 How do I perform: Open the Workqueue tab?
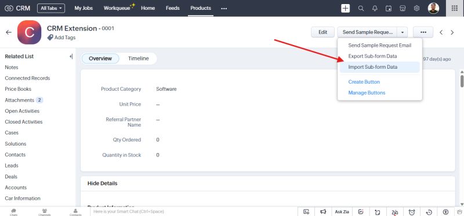pyautogui.click(x=117, y=8)
